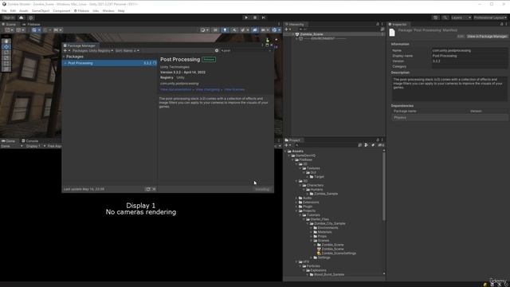Image resolution: width=510 pixels, height=287 pixels.
Task: Open Scene camera settings dropdown
Action: [265, 30]
